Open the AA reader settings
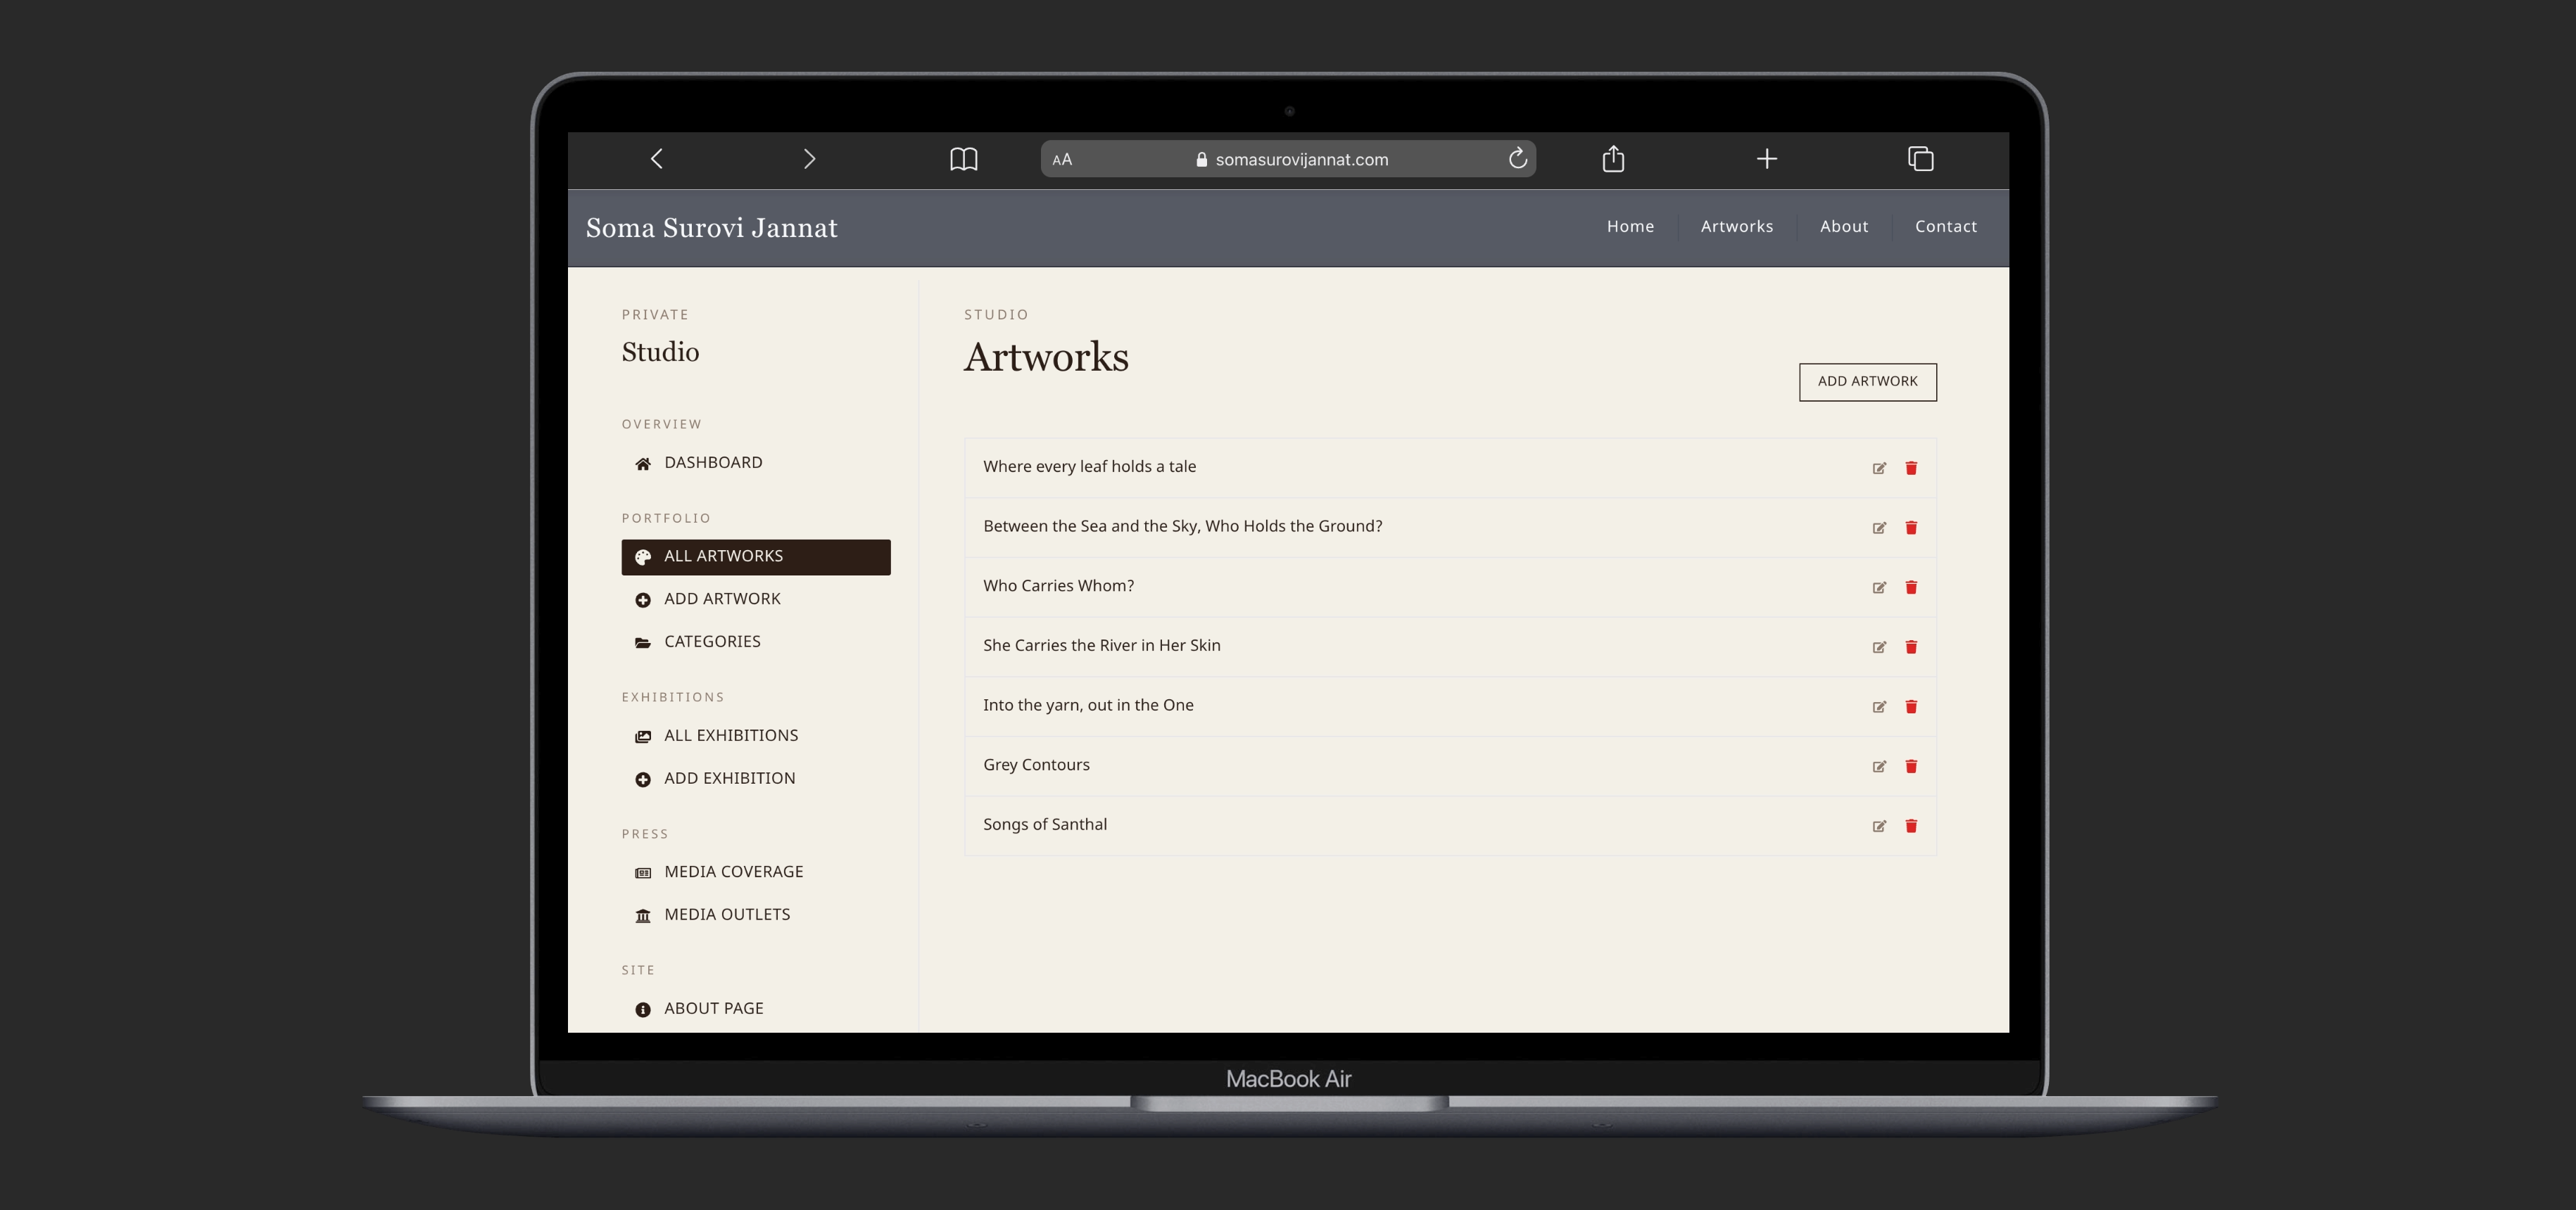The width and height of the screenshot is (2576, 1210). 1062,160
